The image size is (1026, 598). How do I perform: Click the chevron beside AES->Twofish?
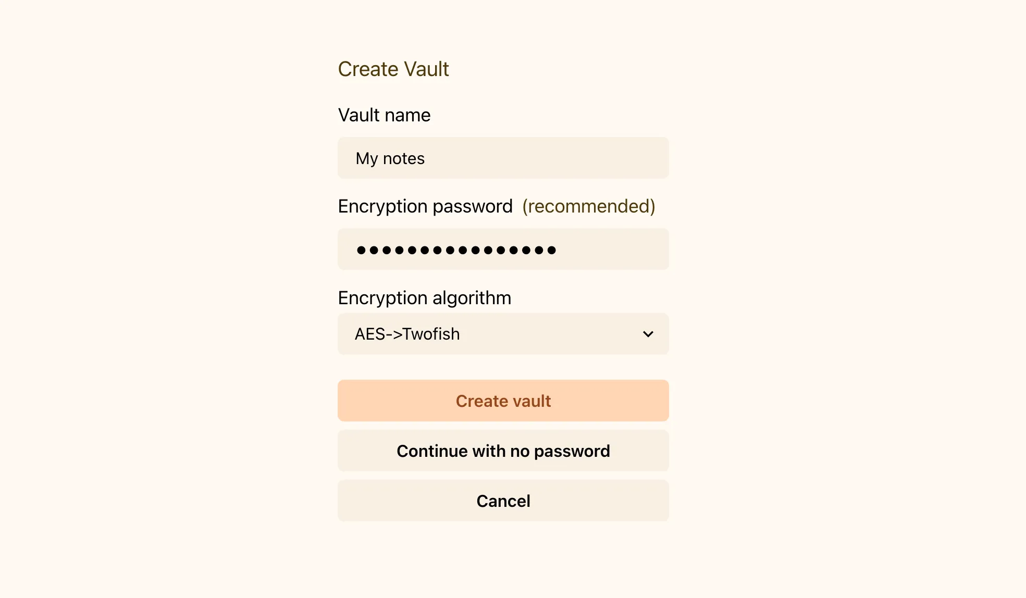point(648,334)
